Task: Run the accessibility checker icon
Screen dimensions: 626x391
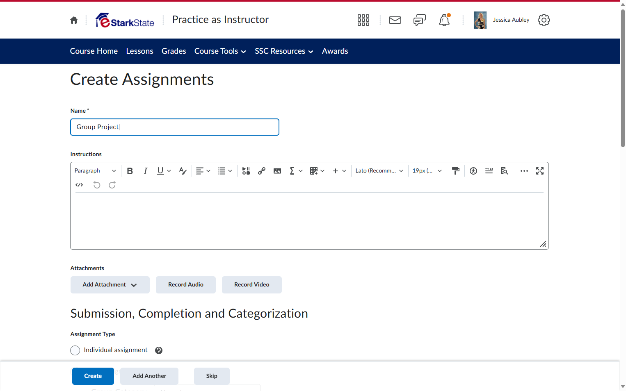Action: point(473,171)
